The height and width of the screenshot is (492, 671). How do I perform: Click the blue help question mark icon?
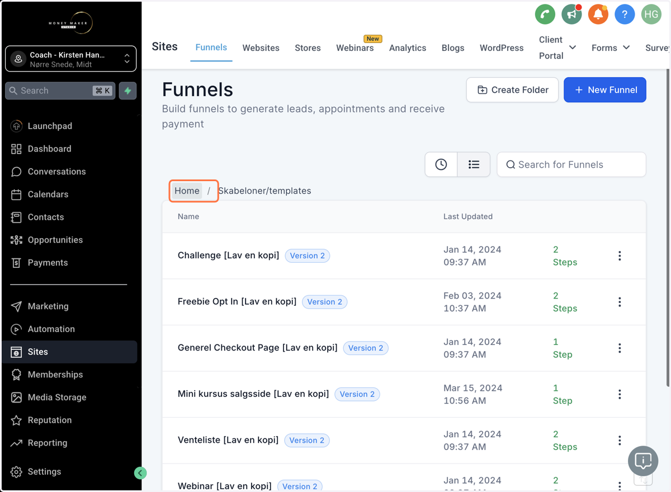tap(625, 15)
